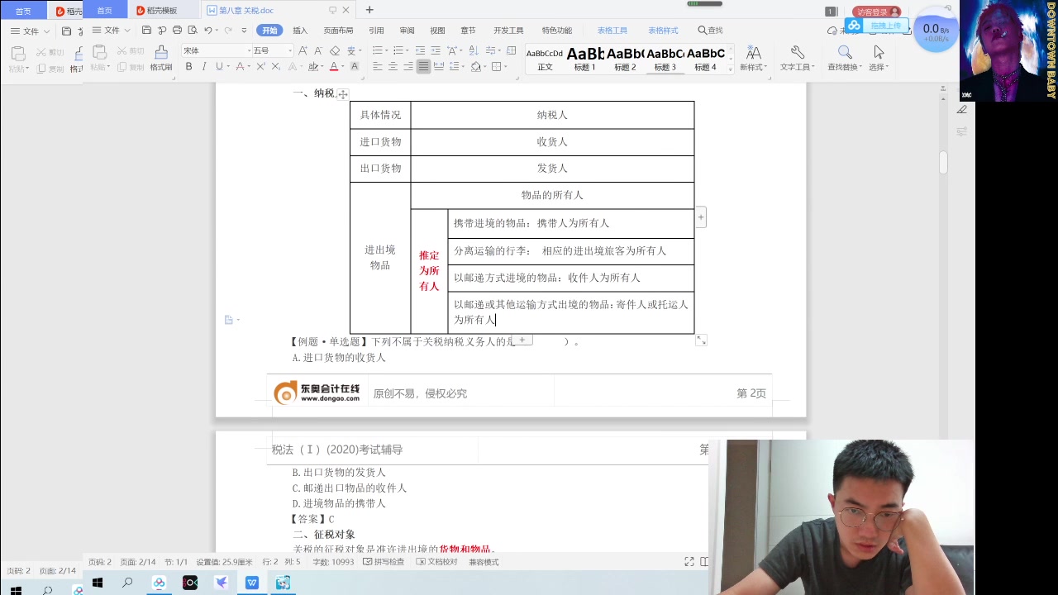Click the guest login (访客登录) button

click(x=876, y=12)
